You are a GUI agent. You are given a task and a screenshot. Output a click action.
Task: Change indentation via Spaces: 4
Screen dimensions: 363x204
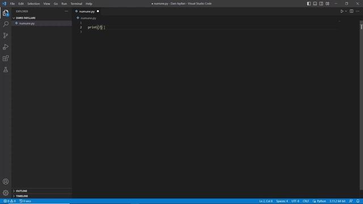tap(282, 201)
